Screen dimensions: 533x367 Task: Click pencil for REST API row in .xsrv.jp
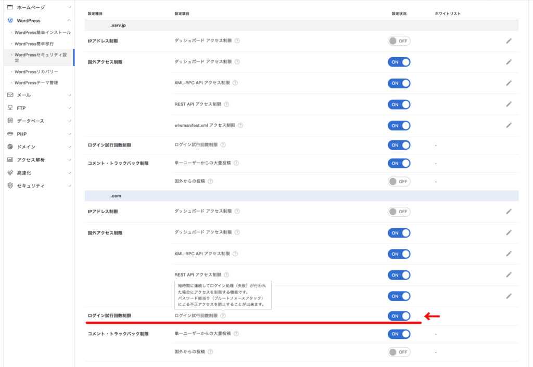pyautogui.click(x=509, y=104)
